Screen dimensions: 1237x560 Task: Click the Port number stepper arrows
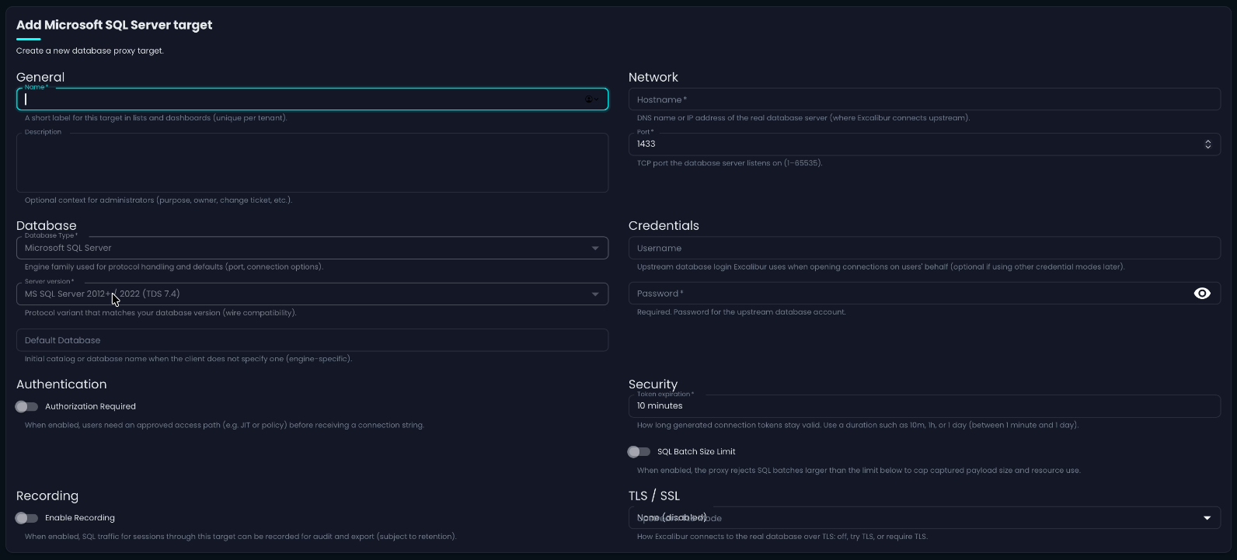[1208, 144]
